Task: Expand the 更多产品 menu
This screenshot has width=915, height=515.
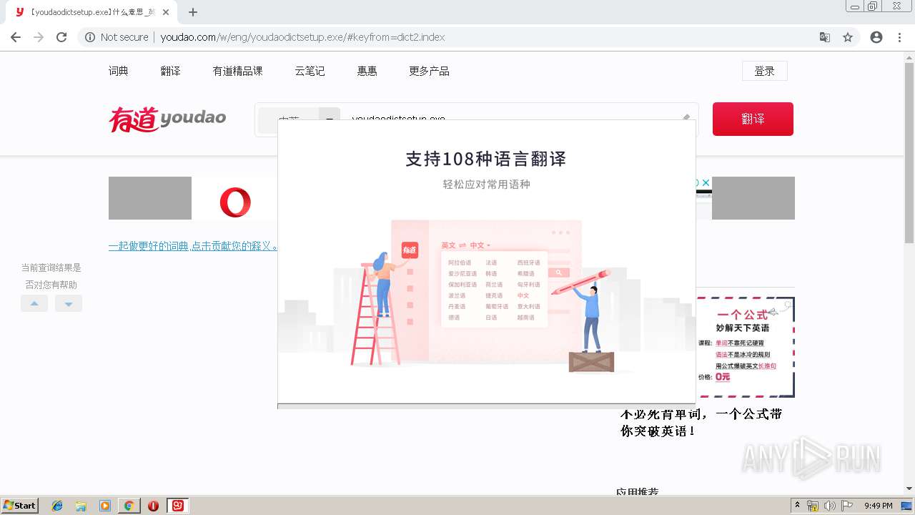Action: tap(429, 71)
